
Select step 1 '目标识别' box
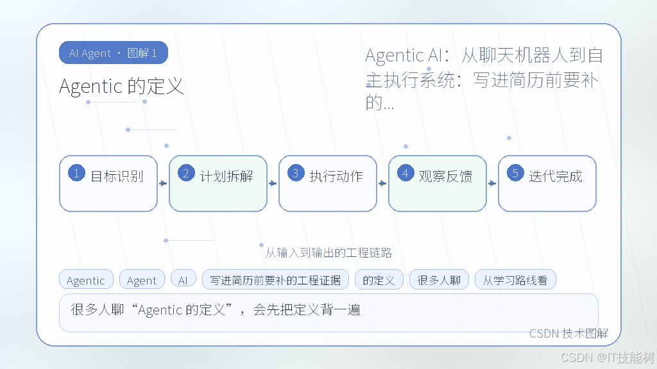coord(108,183)
